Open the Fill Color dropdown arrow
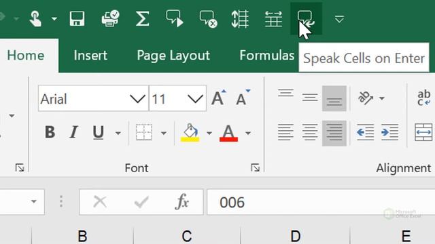 pyautogui.click(x=209, y=134)
